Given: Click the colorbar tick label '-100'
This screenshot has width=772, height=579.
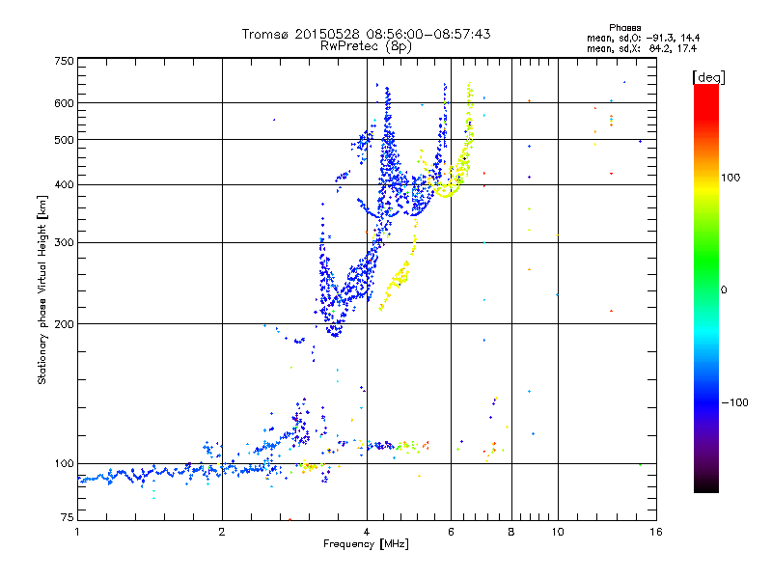Looking at the screenshot, I should (x=734, y=402).
